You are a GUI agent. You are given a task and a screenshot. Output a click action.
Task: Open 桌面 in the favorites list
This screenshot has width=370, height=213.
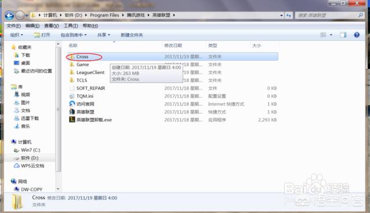click(x=25, y=63)
